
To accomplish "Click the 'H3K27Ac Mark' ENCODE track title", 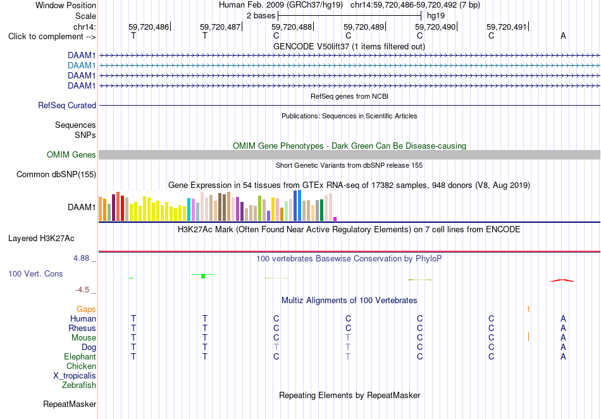I will click(x=349, y=230).
